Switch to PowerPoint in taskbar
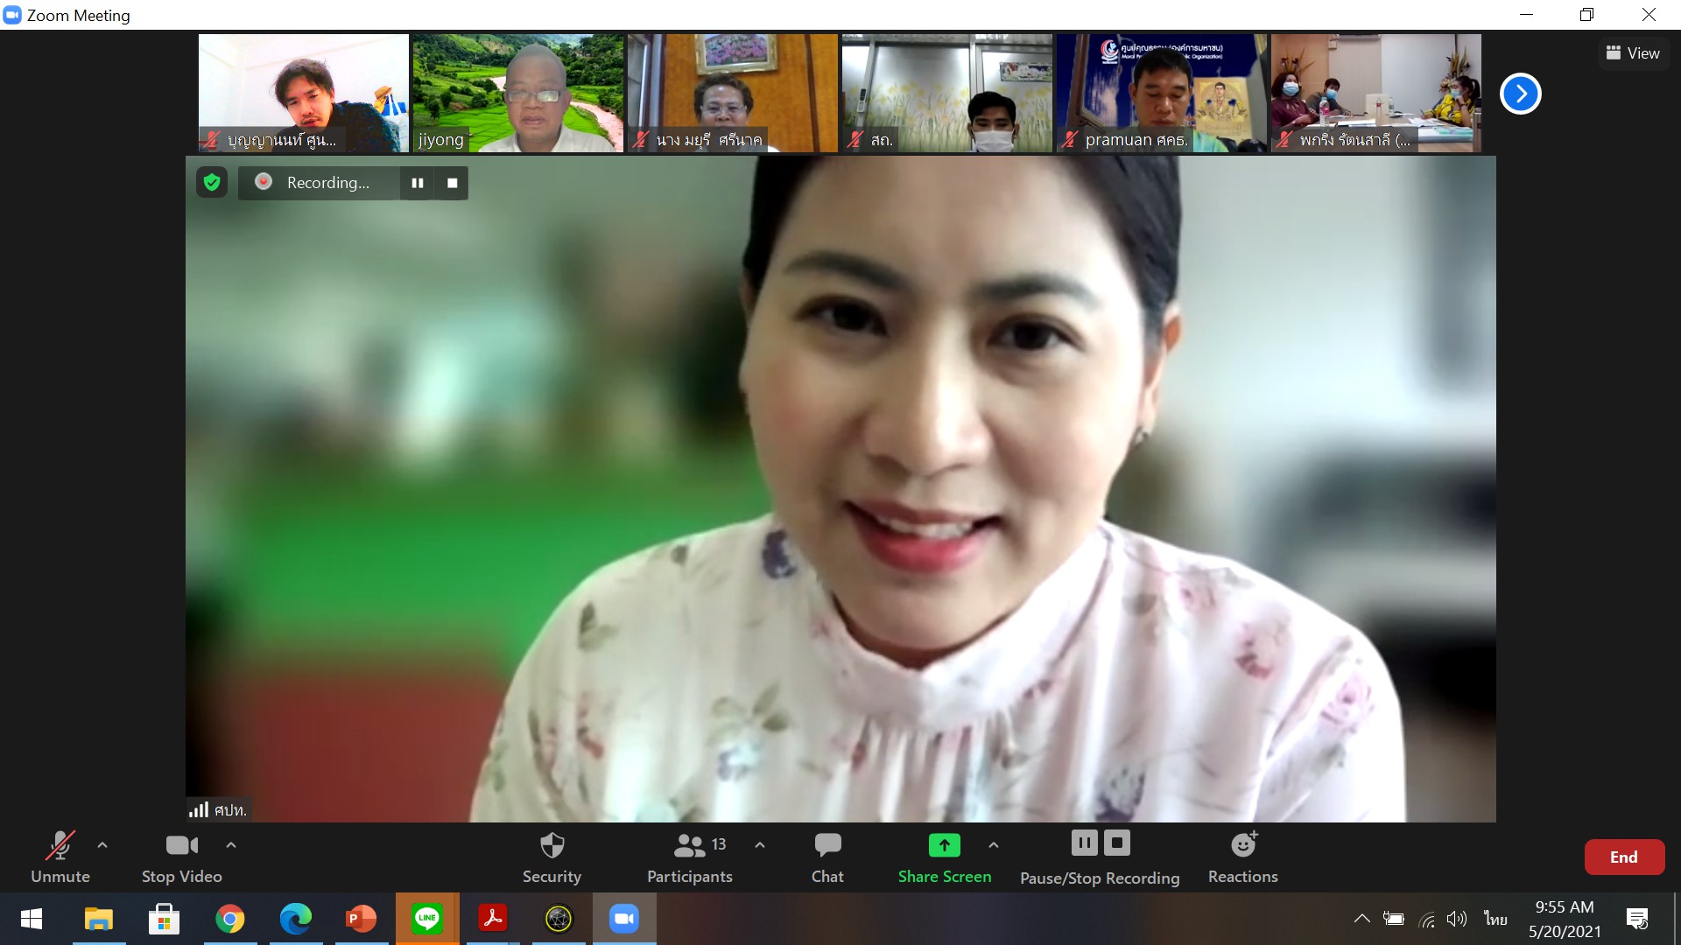The height and width of the screenshot is (945, 1681). pyautogui.click(x=361, y=919)
